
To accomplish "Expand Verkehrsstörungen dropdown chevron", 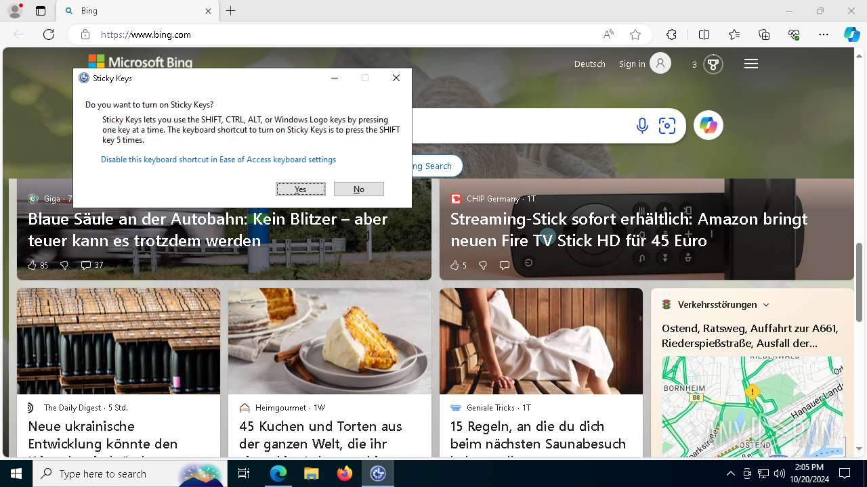I will (766, 305).
